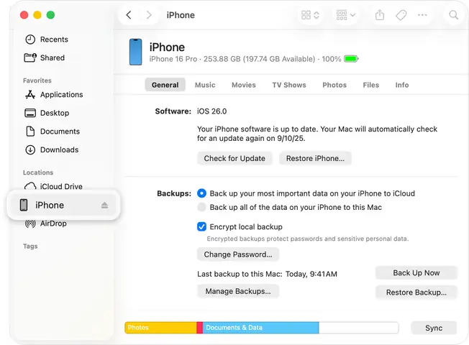Go back with the left chevron
The image size is (469, 345).
pos(129,15)
